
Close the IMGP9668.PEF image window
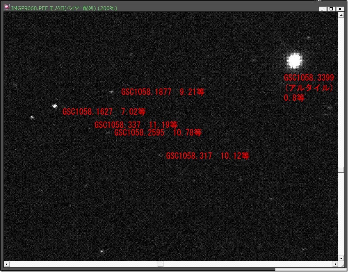[x=340, y=9]
